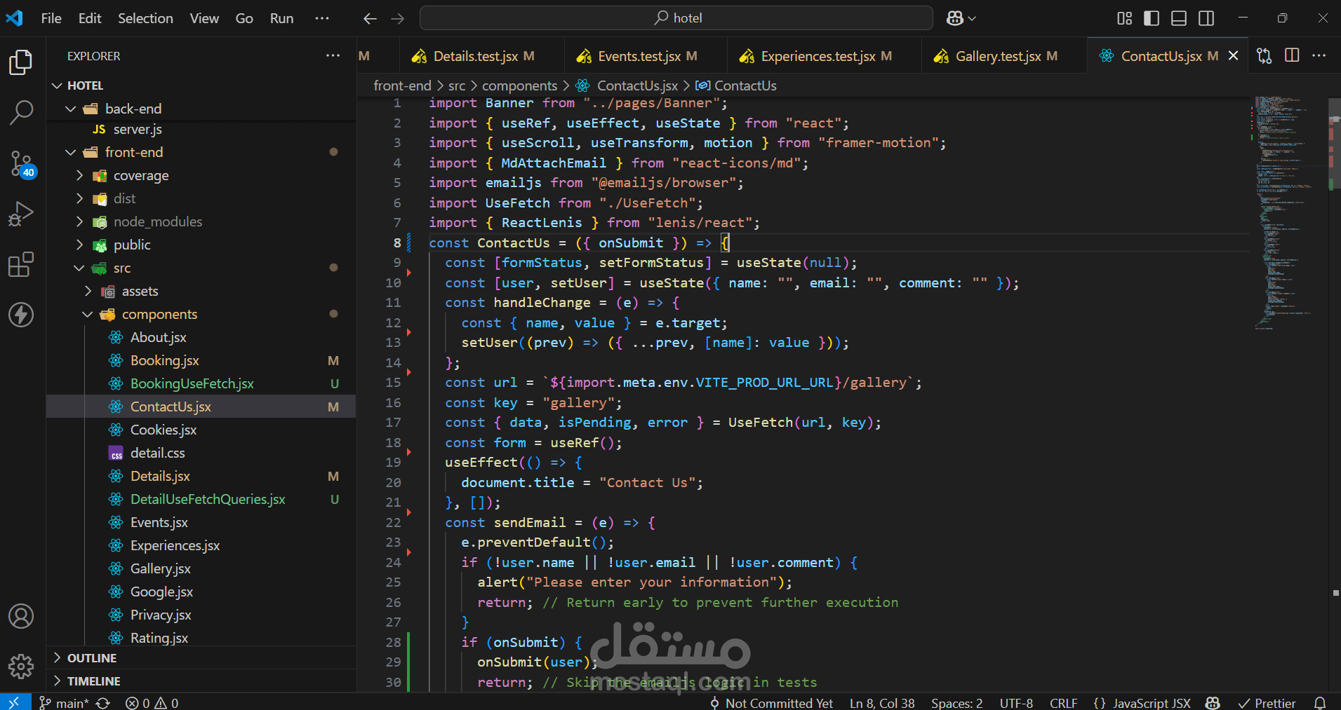Toggle the Primary Side Bar visibility
The width and height of the screenshot is (1341, 710).
(x=1152, y=18)
